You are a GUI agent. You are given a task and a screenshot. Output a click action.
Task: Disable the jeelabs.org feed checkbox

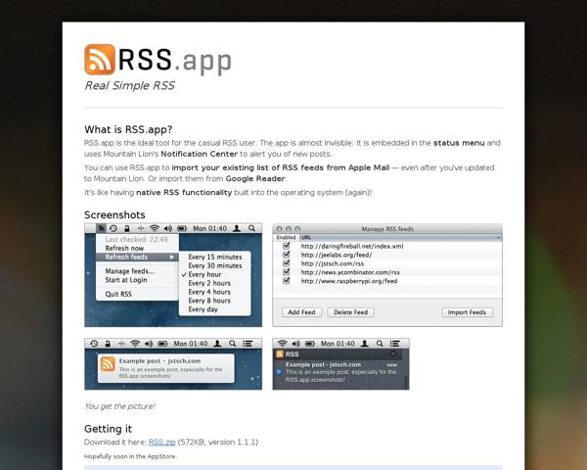286,255
